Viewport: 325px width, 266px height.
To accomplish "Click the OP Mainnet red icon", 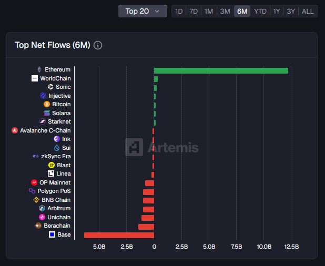I will pos(34,182).
